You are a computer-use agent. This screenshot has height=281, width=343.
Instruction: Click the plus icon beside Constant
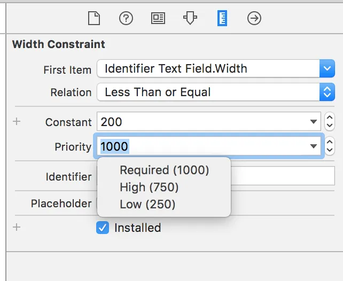coord(17,122)
